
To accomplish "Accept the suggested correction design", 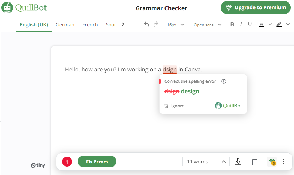I will (x=190, y=92).
